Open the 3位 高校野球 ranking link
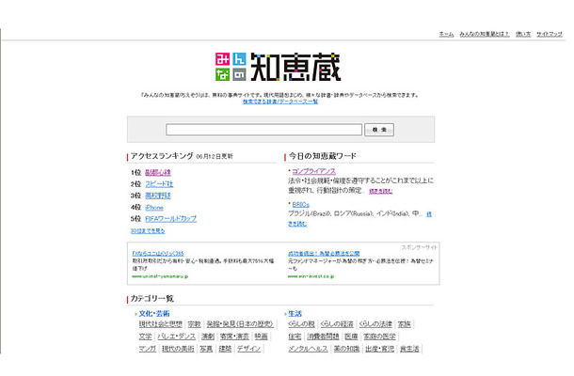This screenshot has height=376, width=574. coord(158,196)
